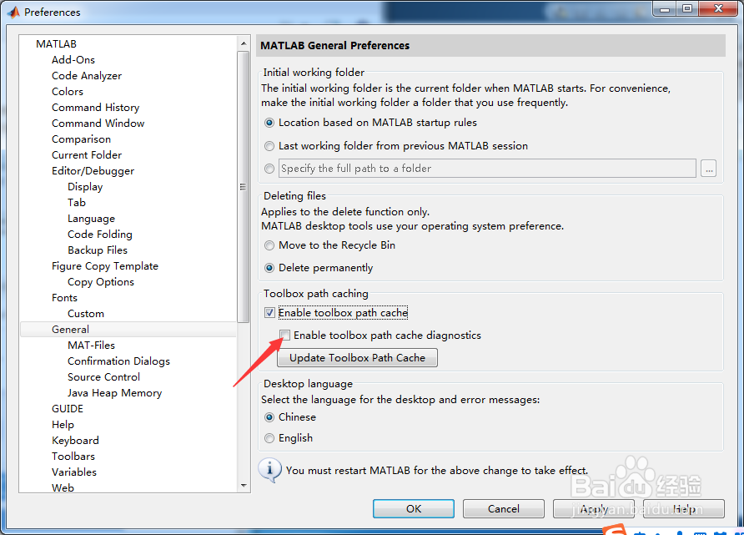Viewport: 744px width, 535px height.
Task: Open MAT-Files preferences
Action: pyautogui.click(x=91, y=345)
